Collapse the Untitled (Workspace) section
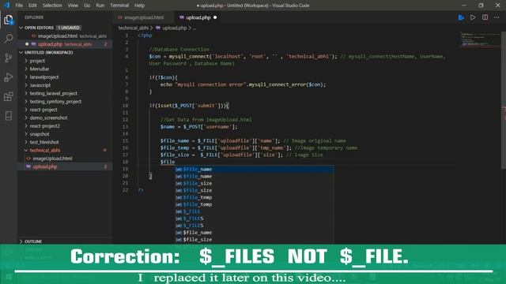 [21, 53]
